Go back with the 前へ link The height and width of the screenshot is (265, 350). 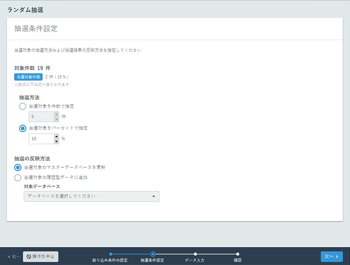14,257
